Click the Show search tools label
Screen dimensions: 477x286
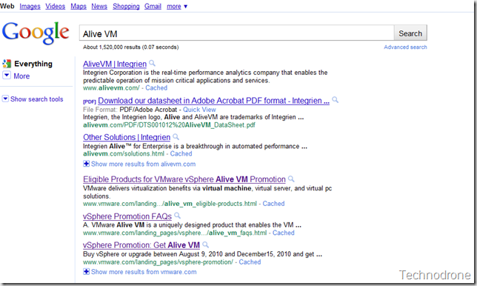(x=37, y=99)
